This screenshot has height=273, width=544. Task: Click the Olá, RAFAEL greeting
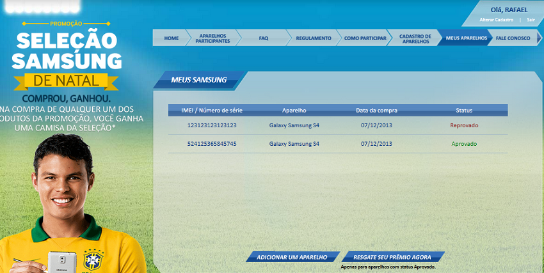coord(509,10)
